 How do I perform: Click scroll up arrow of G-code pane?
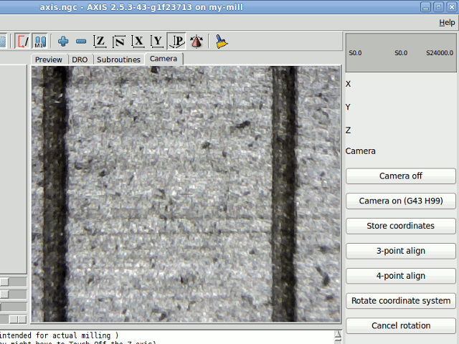click(338, 334)
